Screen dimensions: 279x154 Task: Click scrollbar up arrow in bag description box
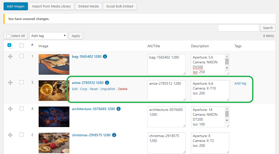(x=227, y=56)
